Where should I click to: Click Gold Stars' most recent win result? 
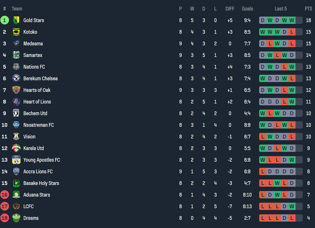pyautogui.click(x=292, y=20)
